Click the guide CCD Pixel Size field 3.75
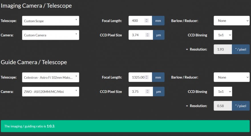Viewport: 251px width, 136px height. 137,92
